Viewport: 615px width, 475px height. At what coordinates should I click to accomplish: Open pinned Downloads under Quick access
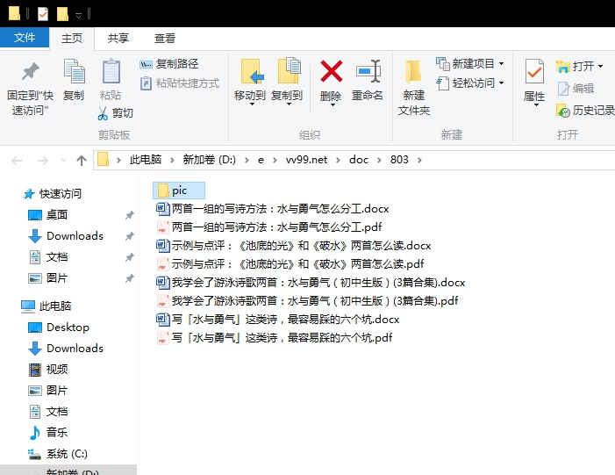click(x=66, y=236)
